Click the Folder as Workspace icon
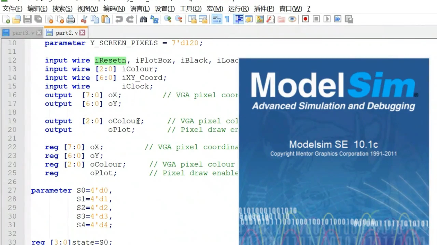The height and width of the screenshot is (245, 437). coord(281,19)
